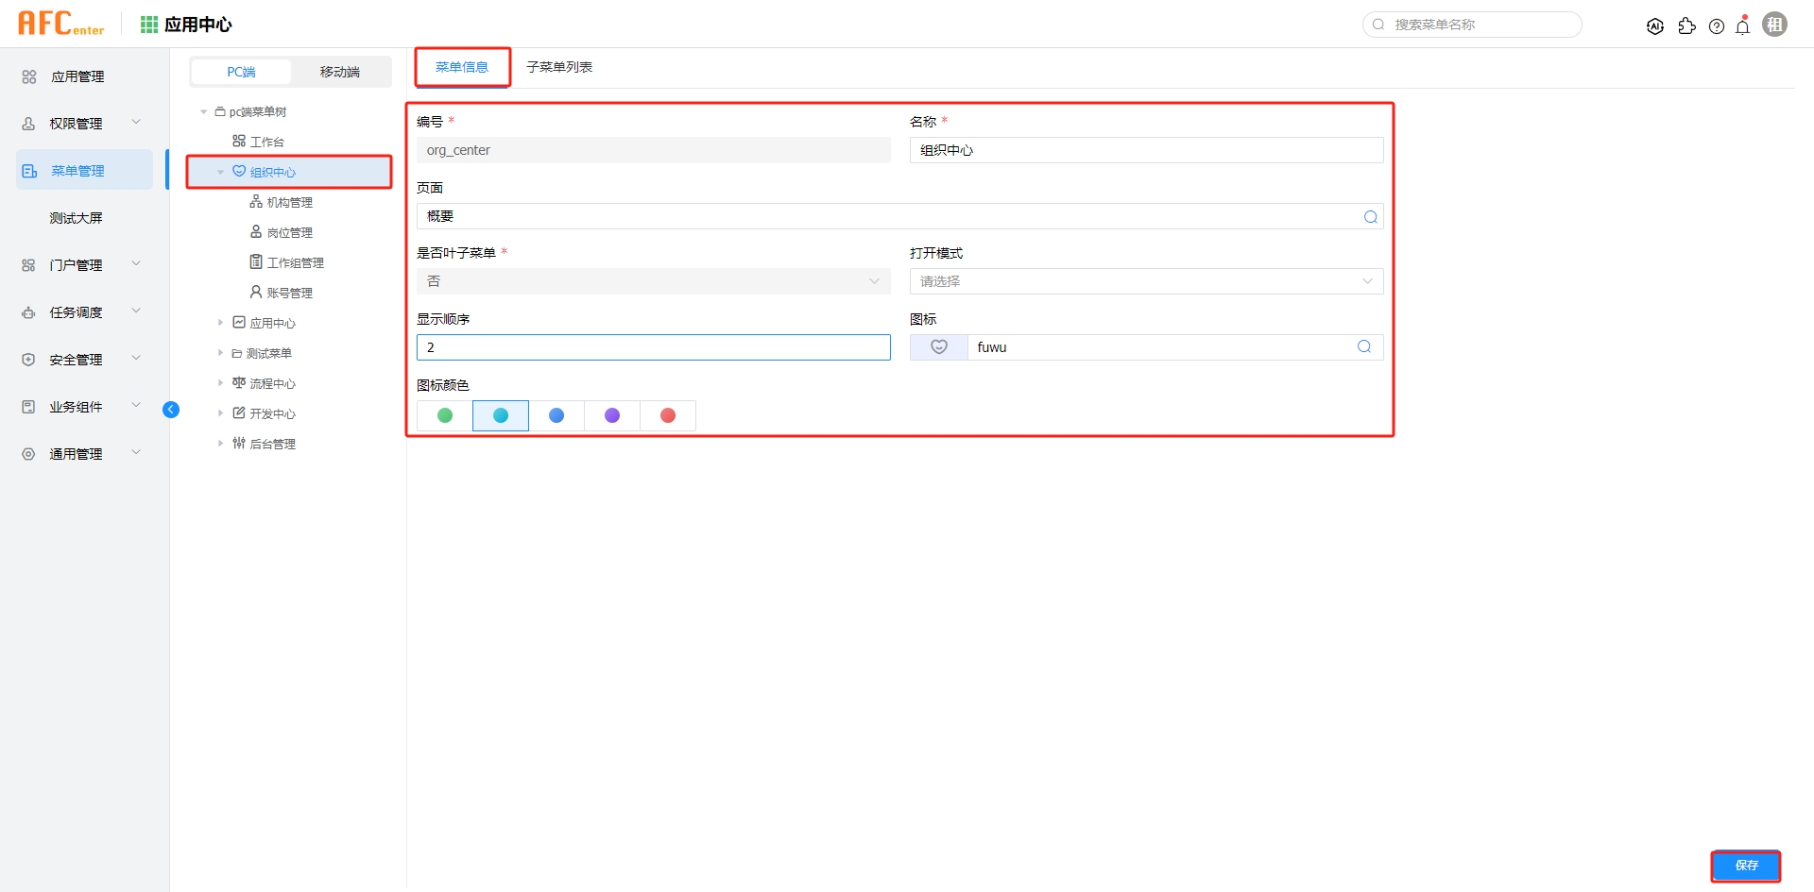The image size is (1814, 892).
Task: Expand the 后台管理 tree node
Action: [x=221, y=444]
